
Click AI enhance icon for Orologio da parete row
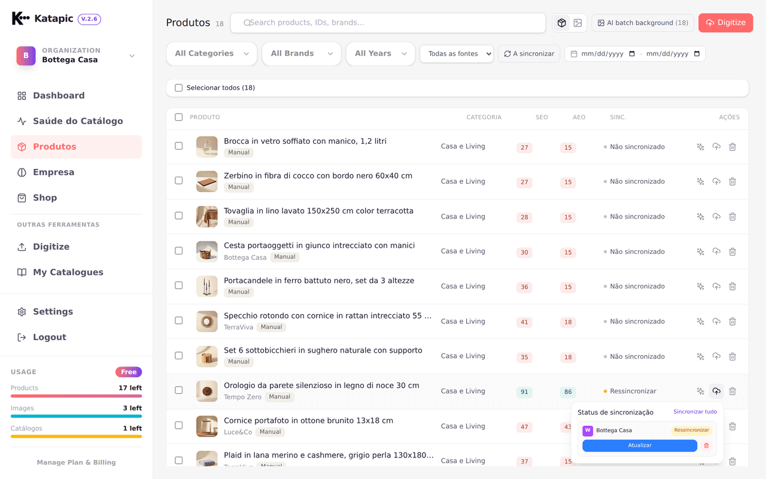pyautogui.click(x=700, y=391)
